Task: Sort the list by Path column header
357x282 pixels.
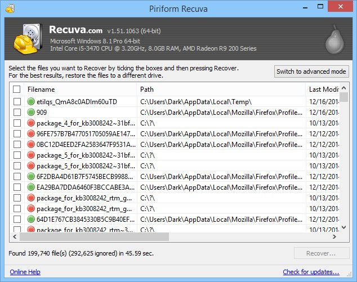Action: (x=221, y=89)
